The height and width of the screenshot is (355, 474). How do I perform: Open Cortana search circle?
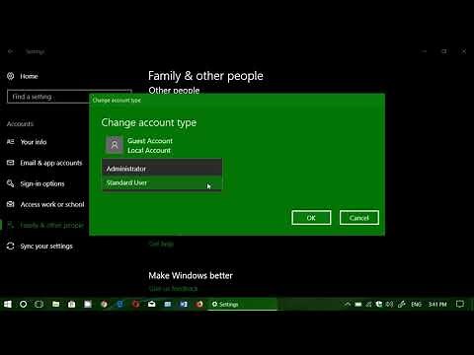(x=23, y=304)
